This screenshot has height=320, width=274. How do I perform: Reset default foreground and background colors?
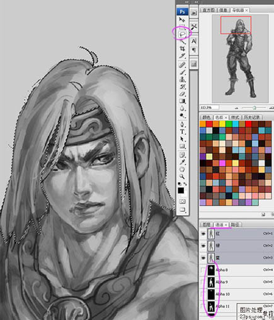[180, 184]
